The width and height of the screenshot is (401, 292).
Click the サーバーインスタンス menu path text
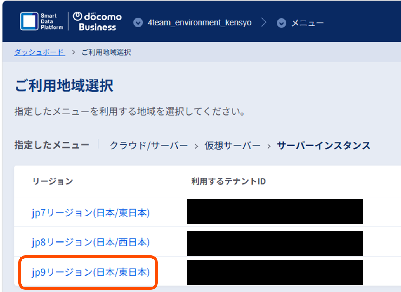click(x=324, y=145)
